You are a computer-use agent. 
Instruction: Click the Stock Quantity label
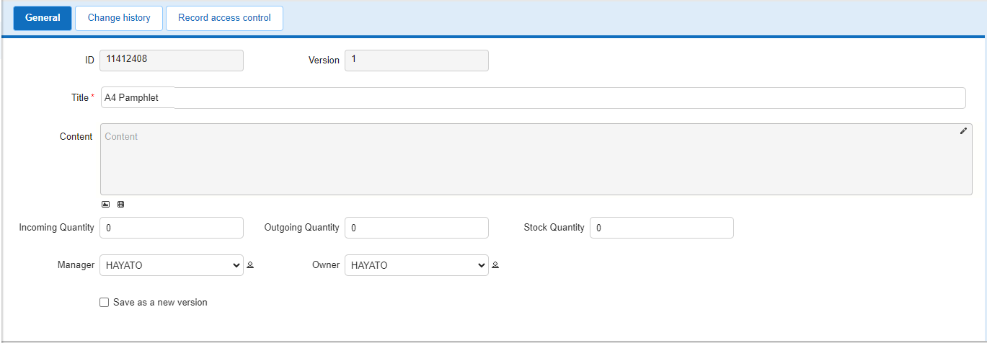click(554, 228)
